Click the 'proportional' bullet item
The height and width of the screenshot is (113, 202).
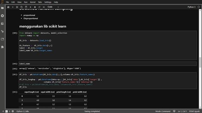point(29,15)
